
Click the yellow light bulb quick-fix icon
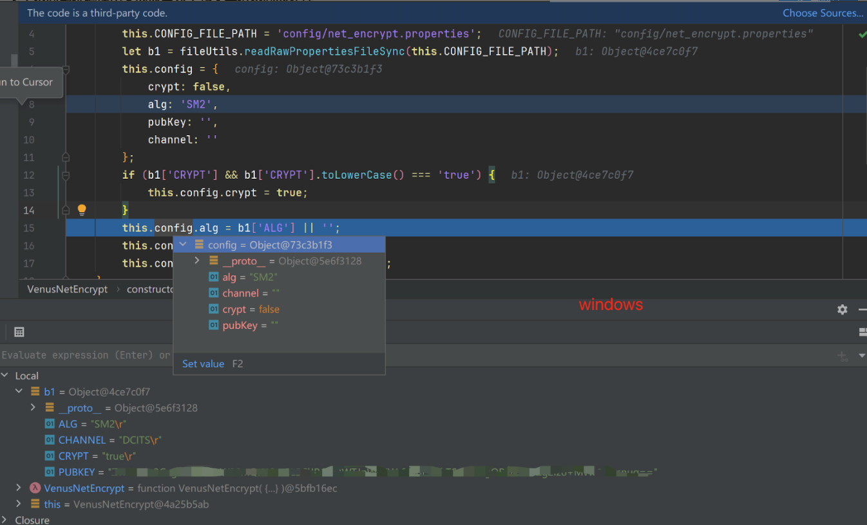point(82,210)
